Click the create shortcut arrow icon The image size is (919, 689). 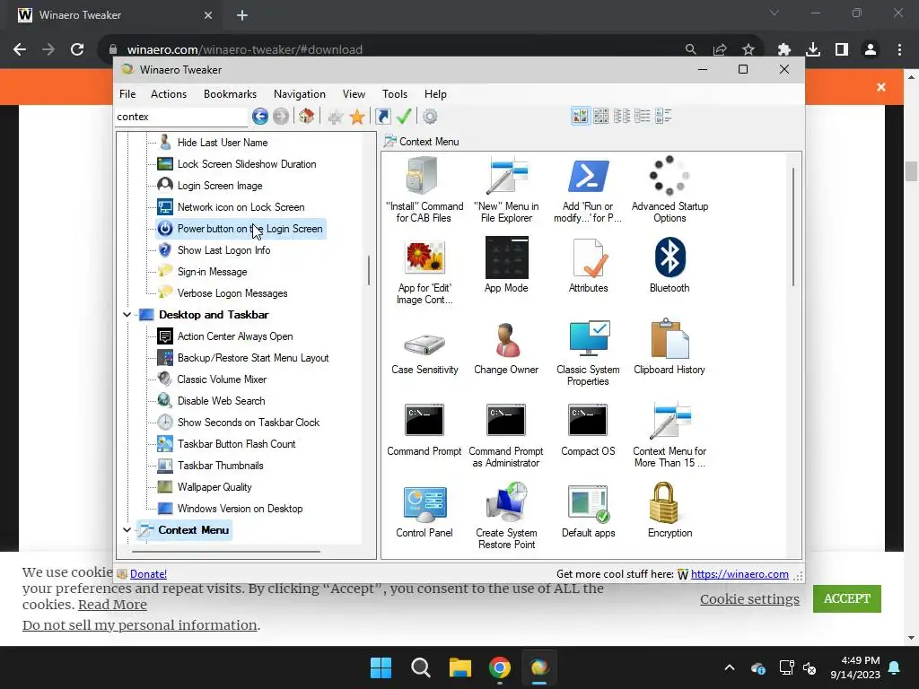[382, 117]
